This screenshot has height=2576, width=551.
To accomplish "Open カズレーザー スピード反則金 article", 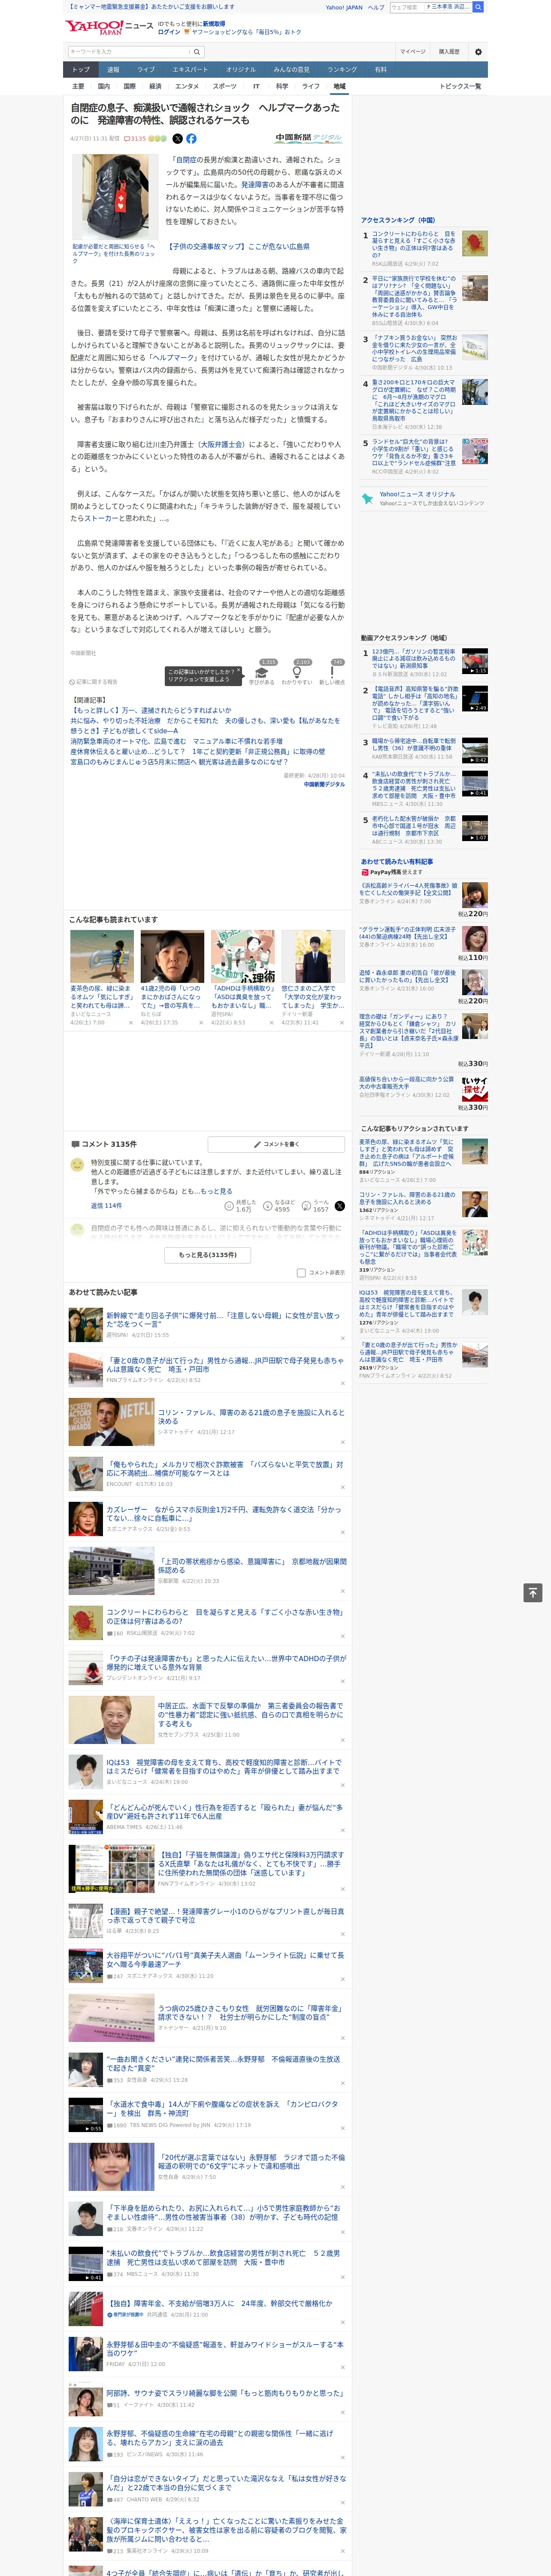I will 224,1514.
